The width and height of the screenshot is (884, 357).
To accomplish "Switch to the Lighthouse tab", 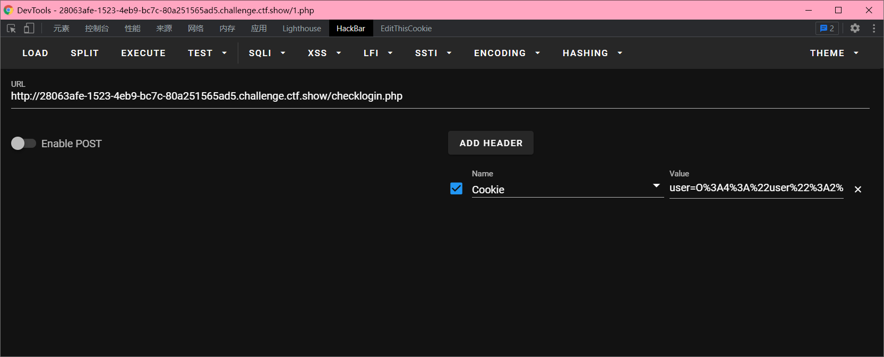I will (302, 28).
